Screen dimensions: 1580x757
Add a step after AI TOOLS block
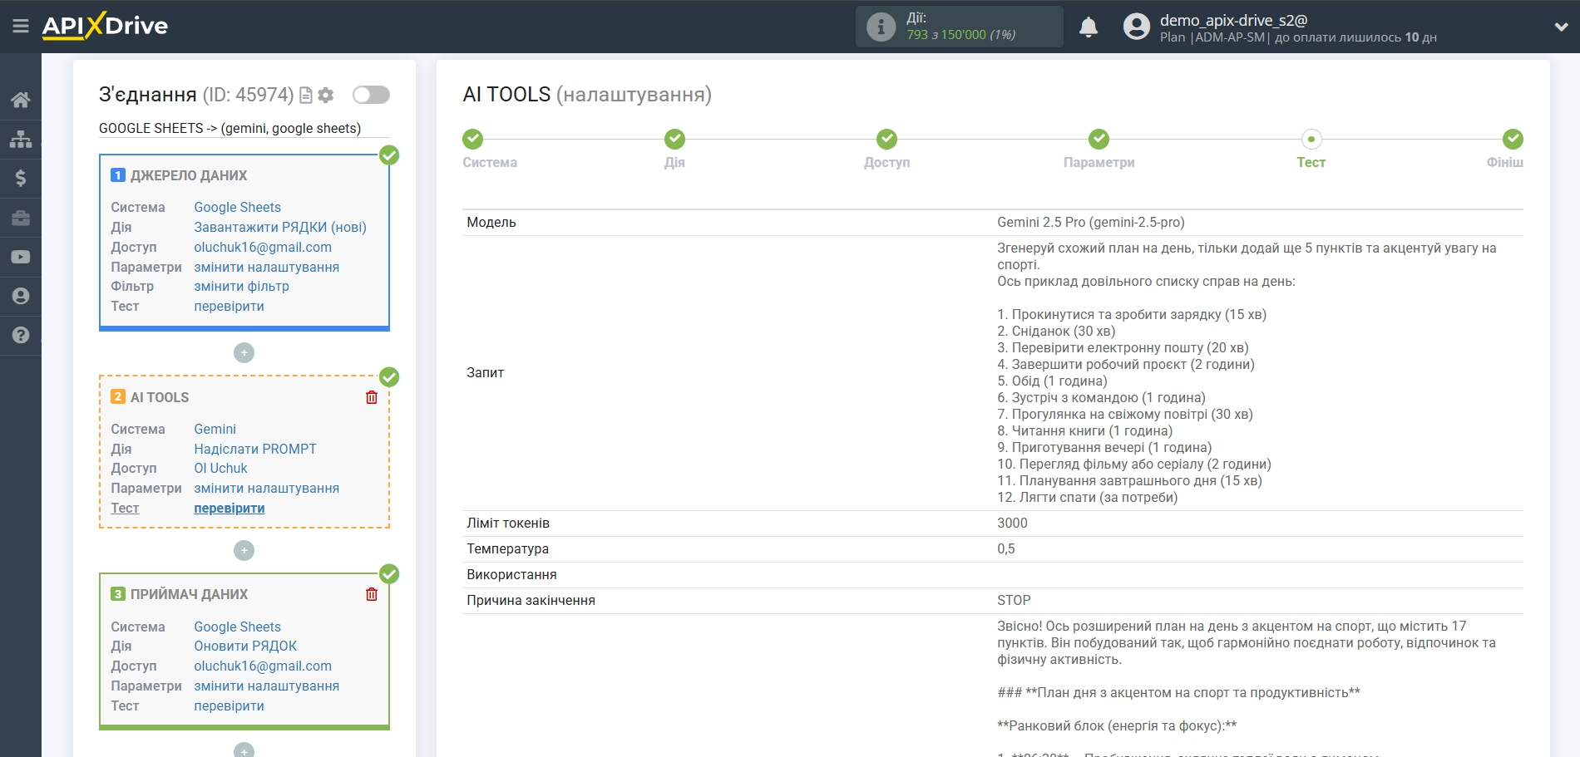[x=244, y=550]
